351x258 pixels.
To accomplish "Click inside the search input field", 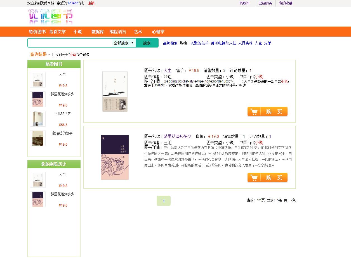I will [x=70, y=43].
